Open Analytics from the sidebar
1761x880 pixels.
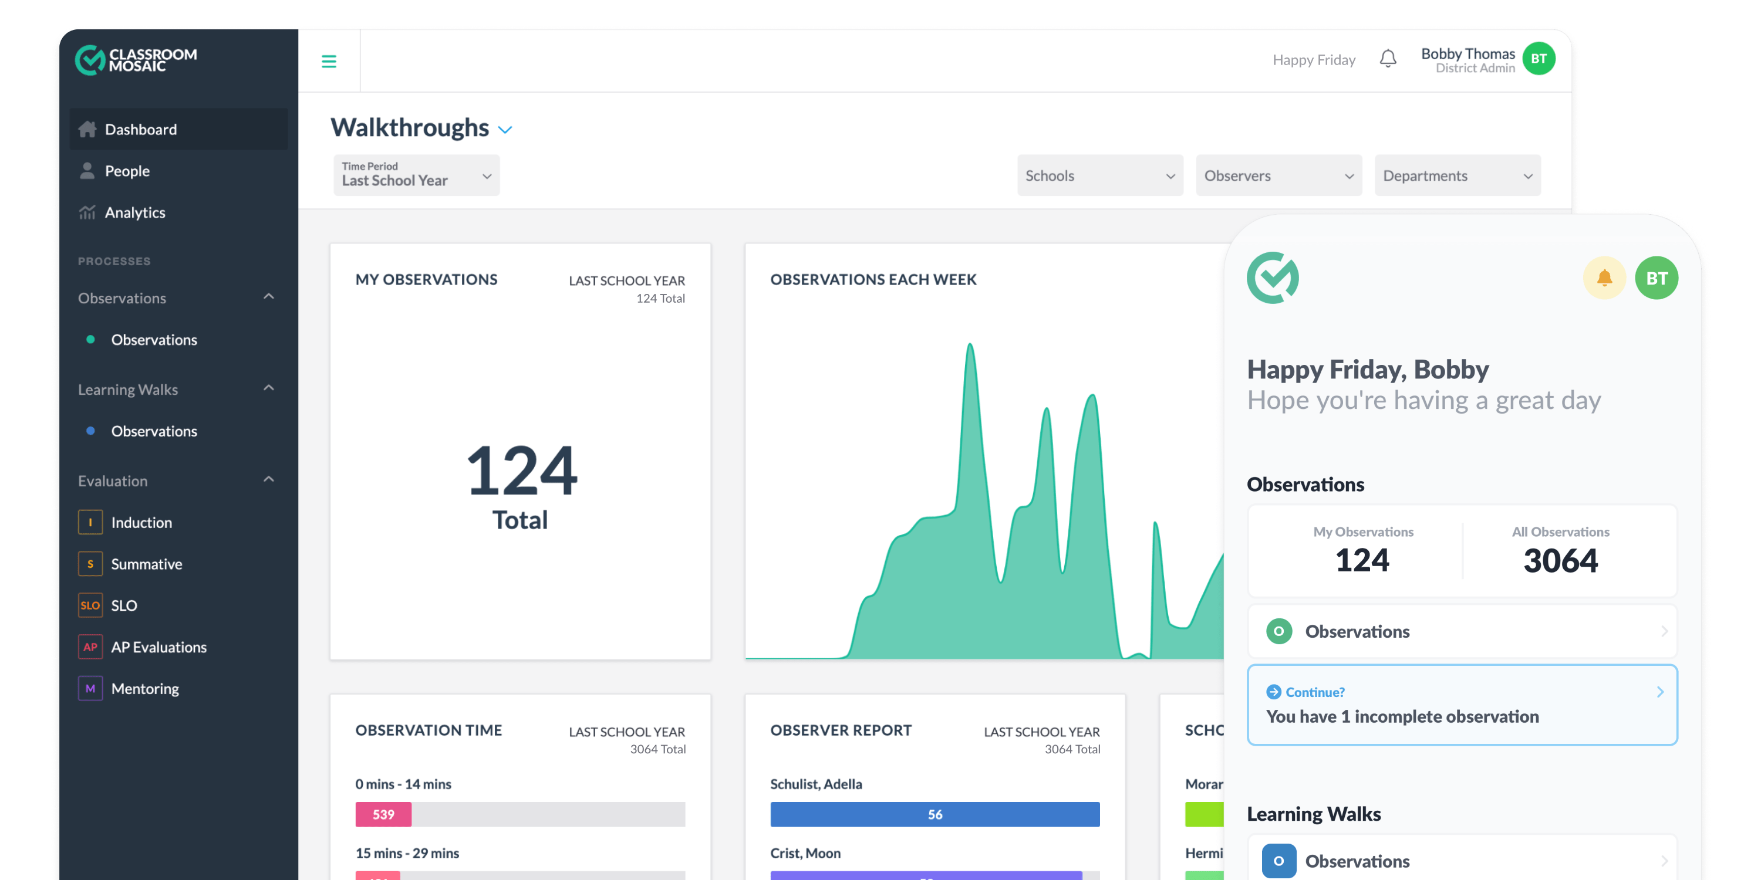pyautogui.click(x=134, y=212)
